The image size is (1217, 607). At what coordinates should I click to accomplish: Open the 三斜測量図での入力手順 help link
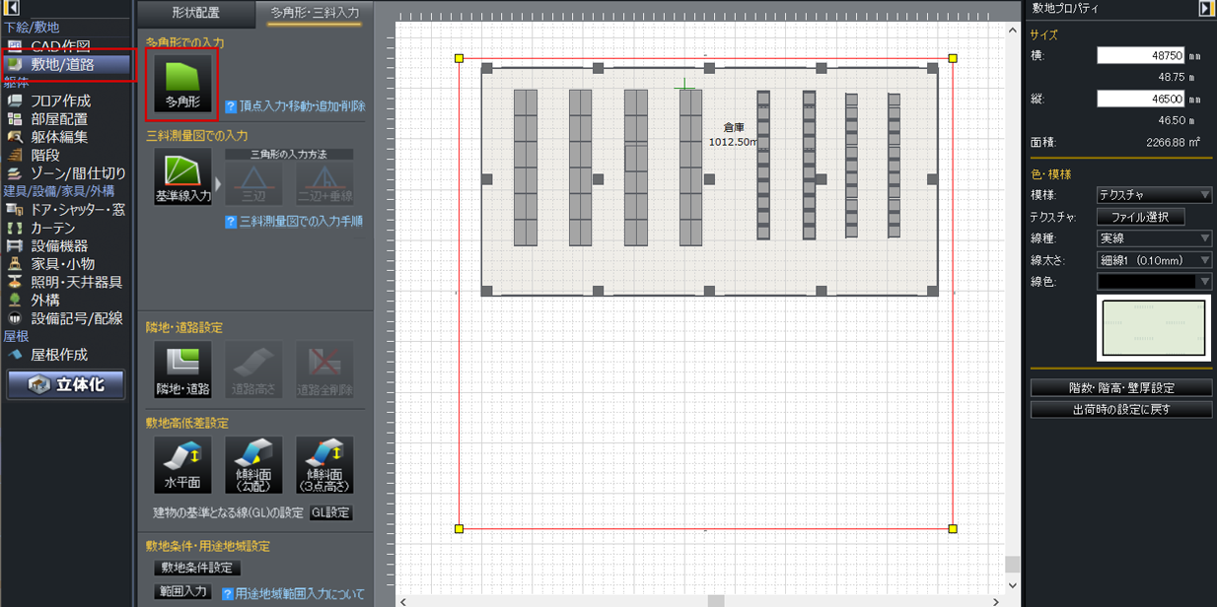[x=301, y=222]
